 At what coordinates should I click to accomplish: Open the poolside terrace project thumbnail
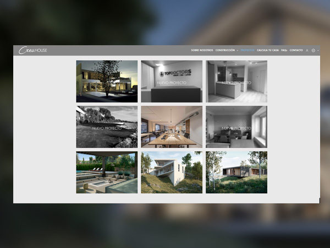point(107,172)
